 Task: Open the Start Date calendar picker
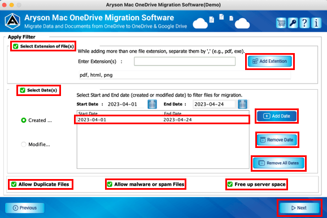152,104
